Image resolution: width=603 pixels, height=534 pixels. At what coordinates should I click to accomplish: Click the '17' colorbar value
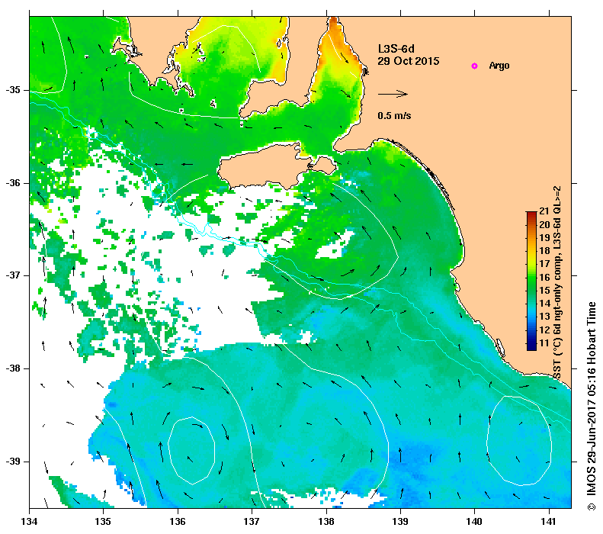pos(544,263)
